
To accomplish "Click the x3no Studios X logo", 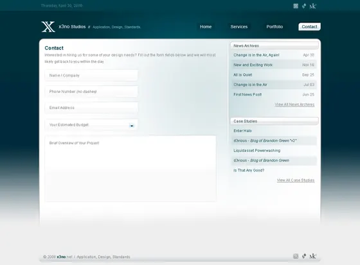I will pyautogui.click(x=48, y=26).
